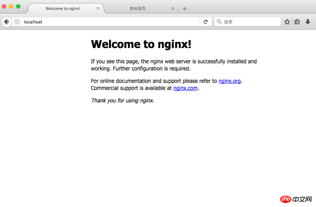The image size is (316, 207).
Task: Bookmark this page with the star icon
Action: [x=287, y=22]
